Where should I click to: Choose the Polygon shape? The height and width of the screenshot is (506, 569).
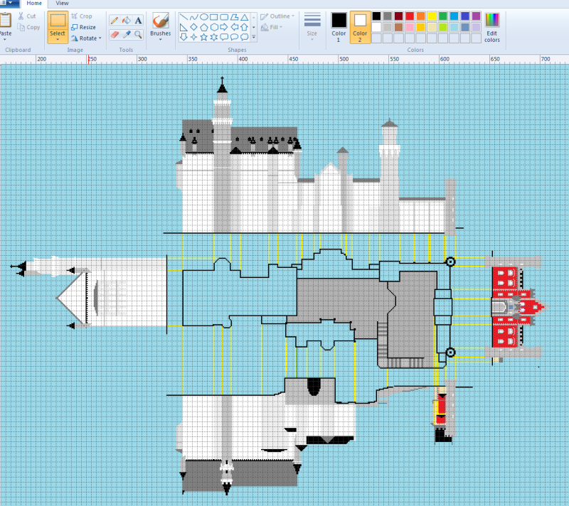click(235, 17)
